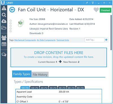Select the 1000 CFM type tab

pyautogui.click(x=25, y=88)
